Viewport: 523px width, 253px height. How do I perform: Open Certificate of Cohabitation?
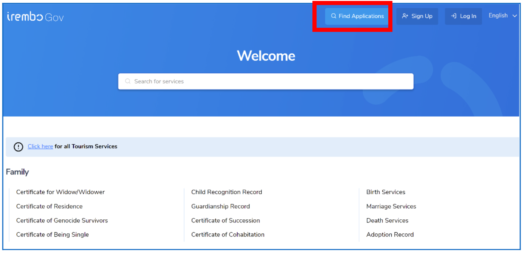click(228, 234)
